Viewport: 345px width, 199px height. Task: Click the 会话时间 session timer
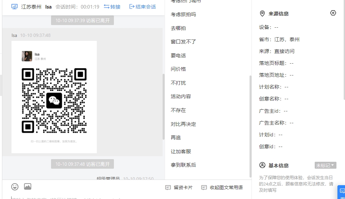tap(77, 7)
